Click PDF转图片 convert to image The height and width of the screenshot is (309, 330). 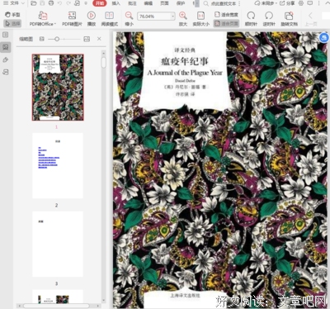click(x=72, y=19)
